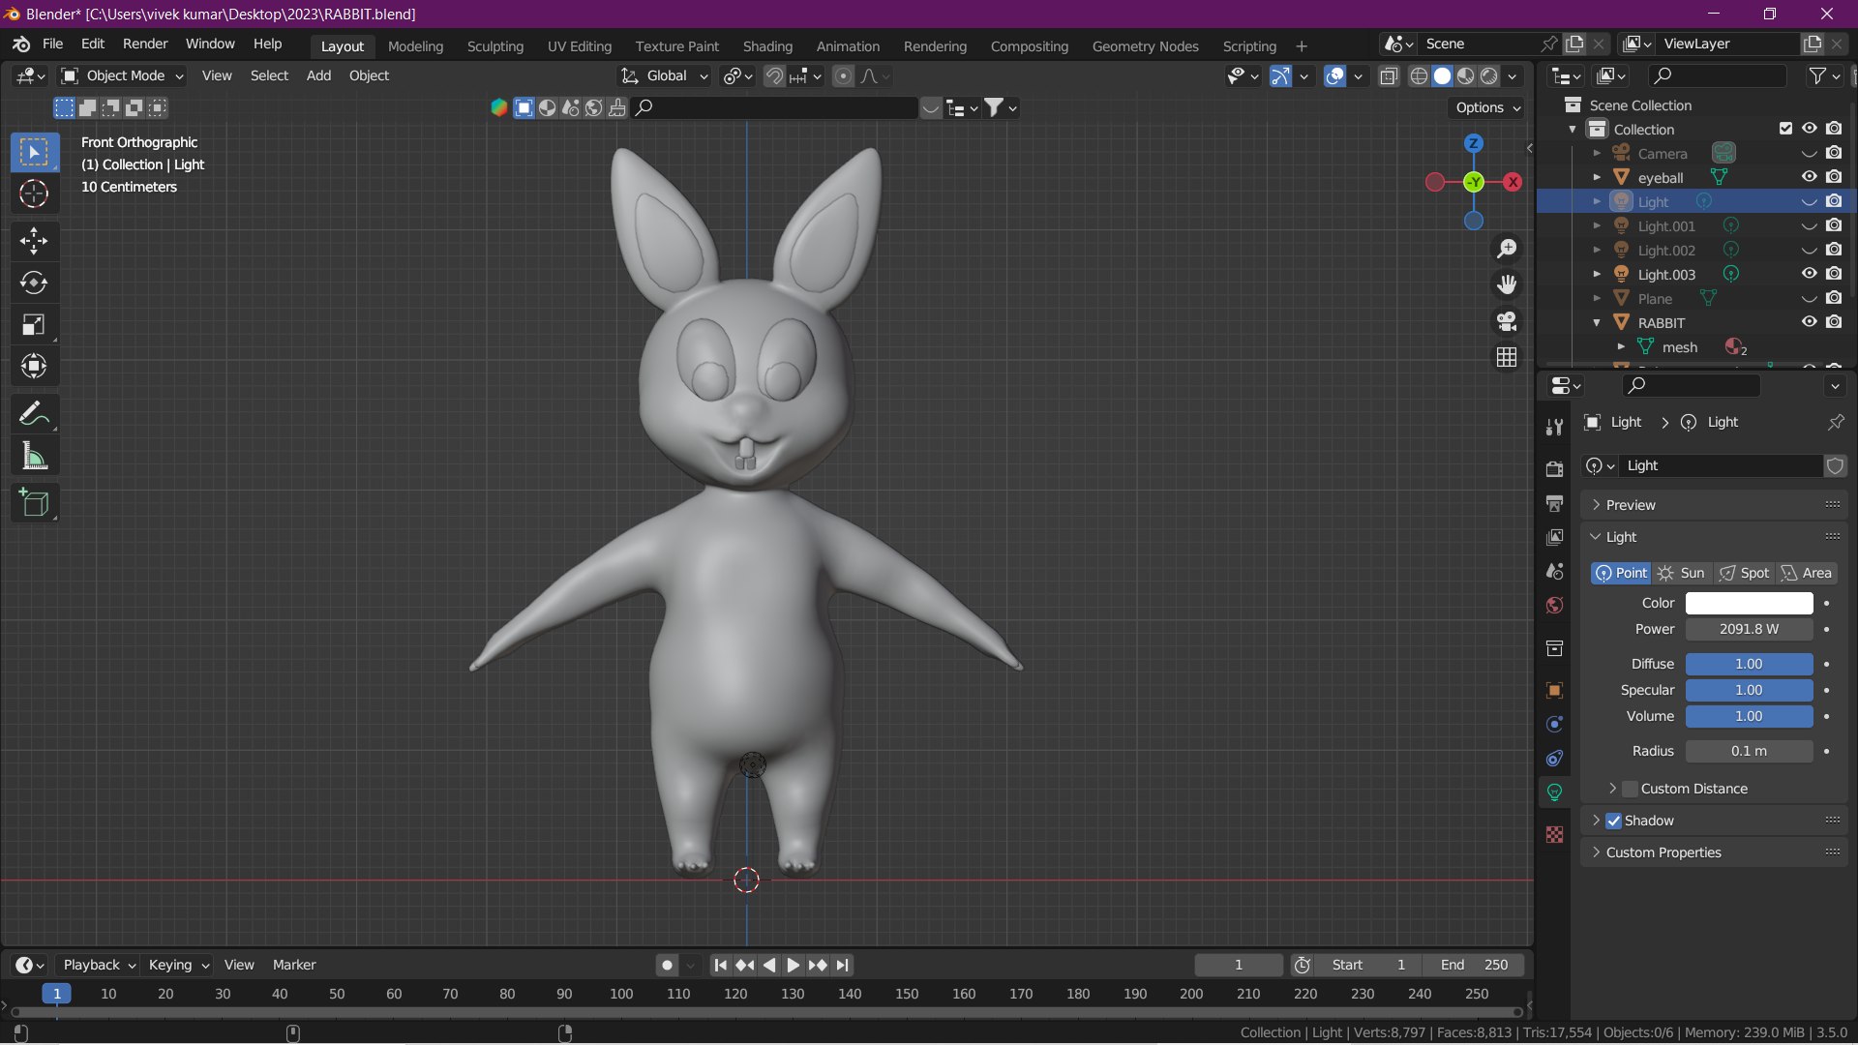Select the Transform tool
Image resolution: width=1858 pixels, height=1045 pixels.
tap(34, 366)
